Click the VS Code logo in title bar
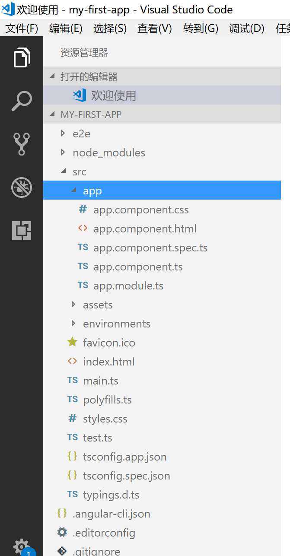Image resolution: width=290 pixels, height=556 pixels. point(8,9)
